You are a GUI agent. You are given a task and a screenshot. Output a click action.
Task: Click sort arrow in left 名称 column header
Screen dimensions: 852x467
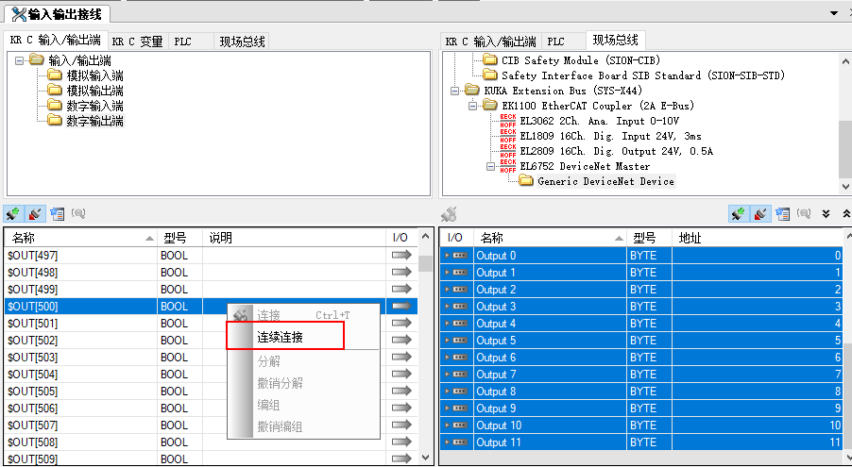[x=149, y=239]
